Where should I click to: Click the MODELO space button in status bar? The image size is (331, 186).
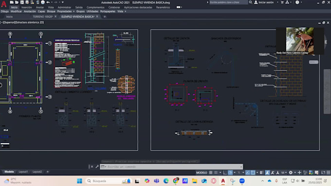click(x=202, y=172)
